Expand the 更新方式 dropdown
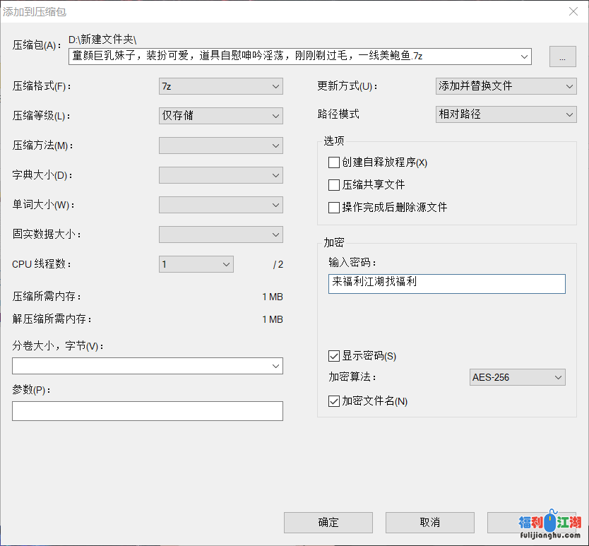589x546 pixels. click(506, 86)
